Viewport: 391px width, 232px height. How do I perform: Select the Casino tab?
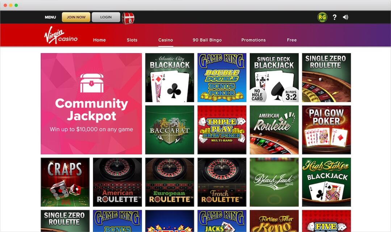click(x=165, y=40)
